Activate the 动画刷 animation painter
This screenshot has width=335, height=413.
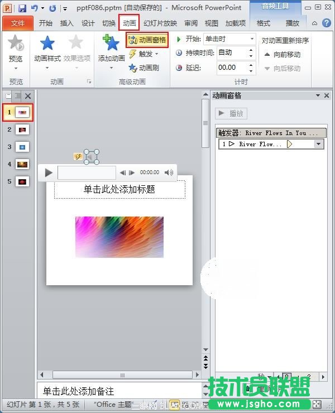[144, 68]
